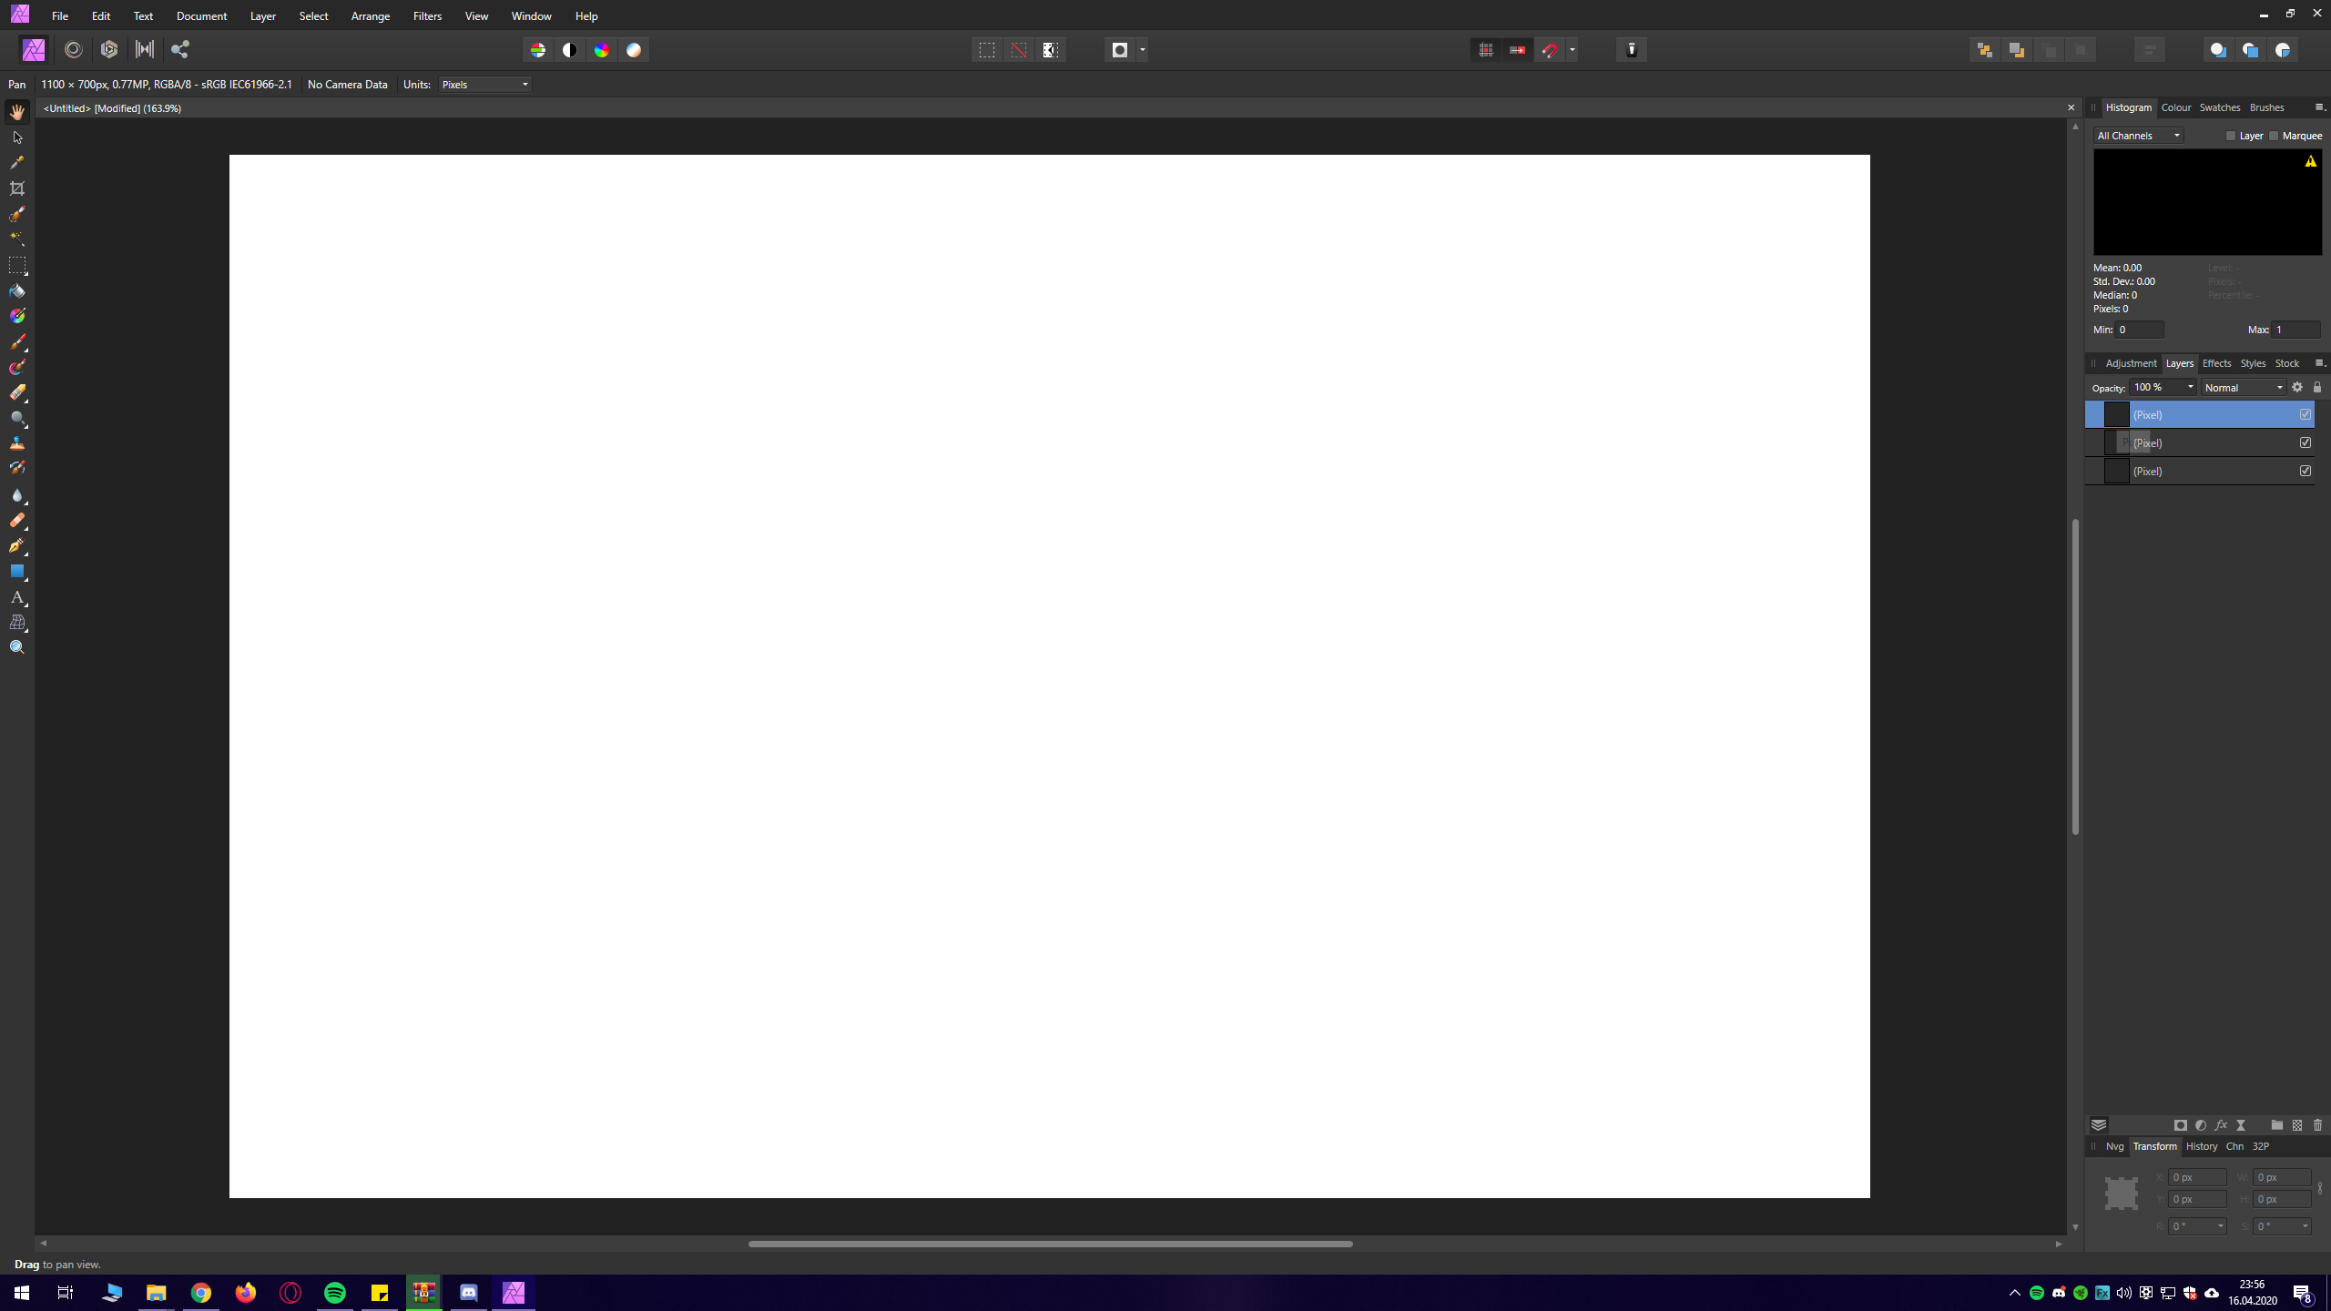Open the Document menu

[201, 16]
